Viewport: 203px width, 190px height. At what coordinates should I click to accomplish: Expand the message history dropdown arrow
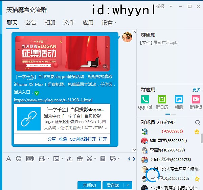coord(119,159)
